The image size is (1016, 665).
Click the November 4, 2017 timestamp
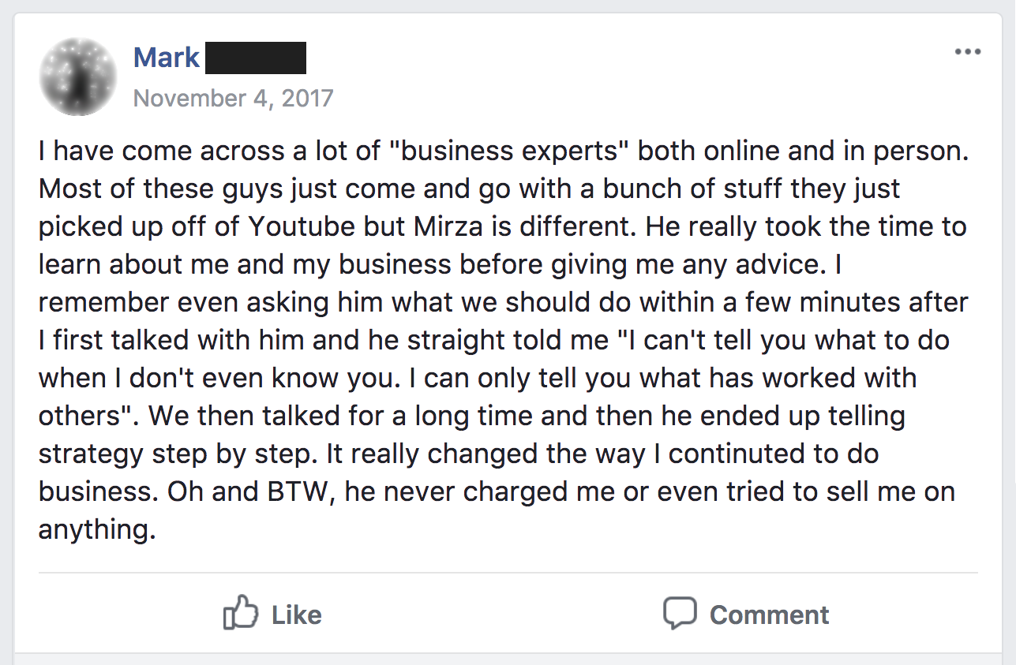click(234, 99)
